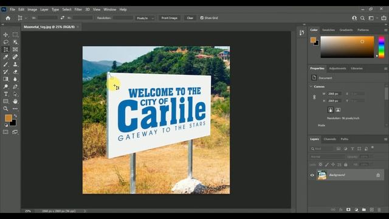Viewport: 389px width, 219px height.
Task: Open the workspace switcher dropdown
Action: tap(373, 18)
